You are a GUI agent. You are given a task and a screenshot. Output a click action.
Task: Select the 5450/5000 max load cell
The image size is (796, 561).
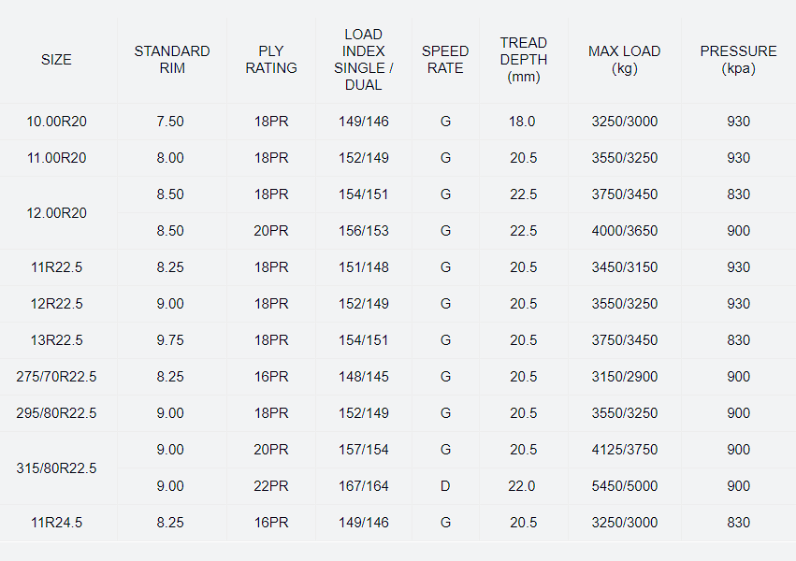point(624,486)
